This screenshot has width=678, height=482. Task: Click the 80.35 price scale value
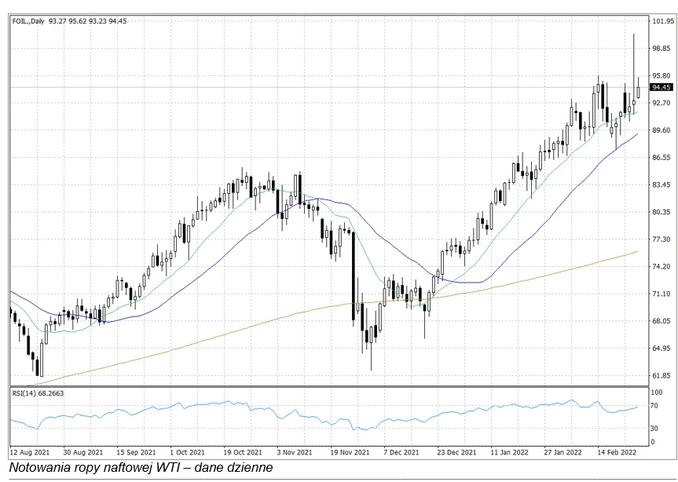662,212
